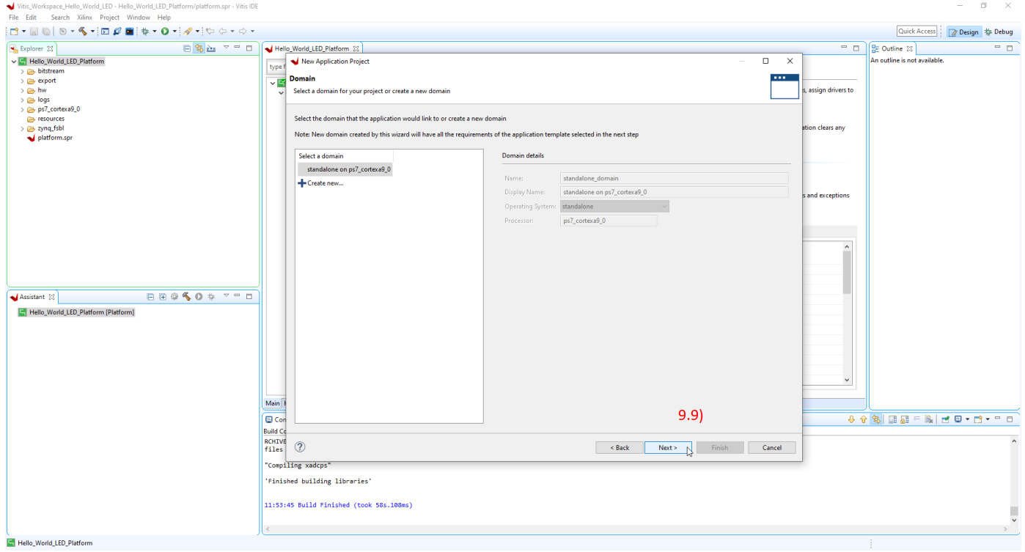The width and height of the screenshot is (1025, 552).
Task: Click help question mark icon in wizard
Action: (x=300, y=447)
